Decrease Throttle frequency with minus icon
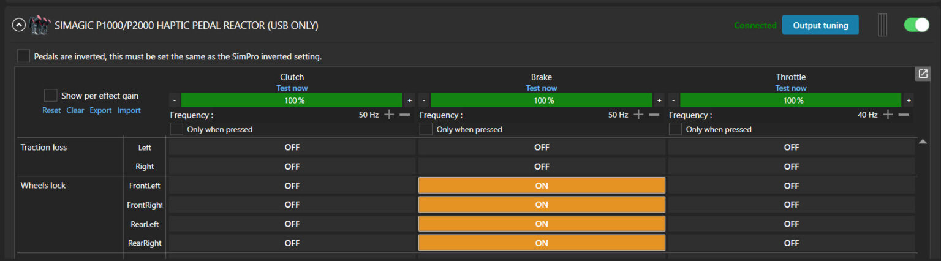The width and height of the screenshot is (941, 261). point(904,115)
